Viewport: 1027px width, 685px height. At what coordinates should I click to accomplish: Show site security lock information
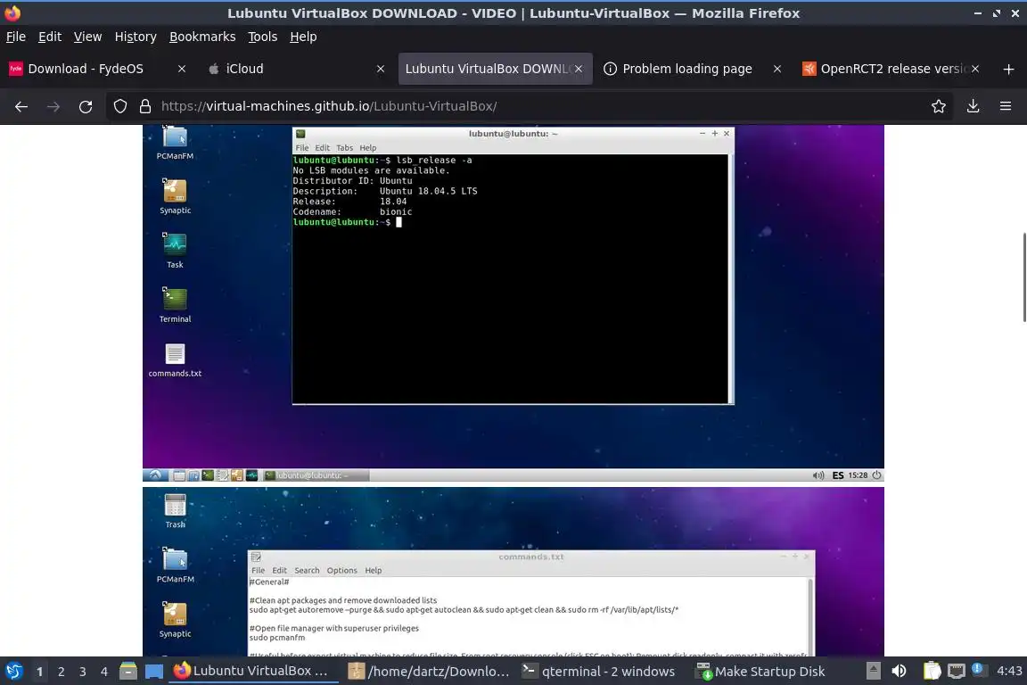144,106
